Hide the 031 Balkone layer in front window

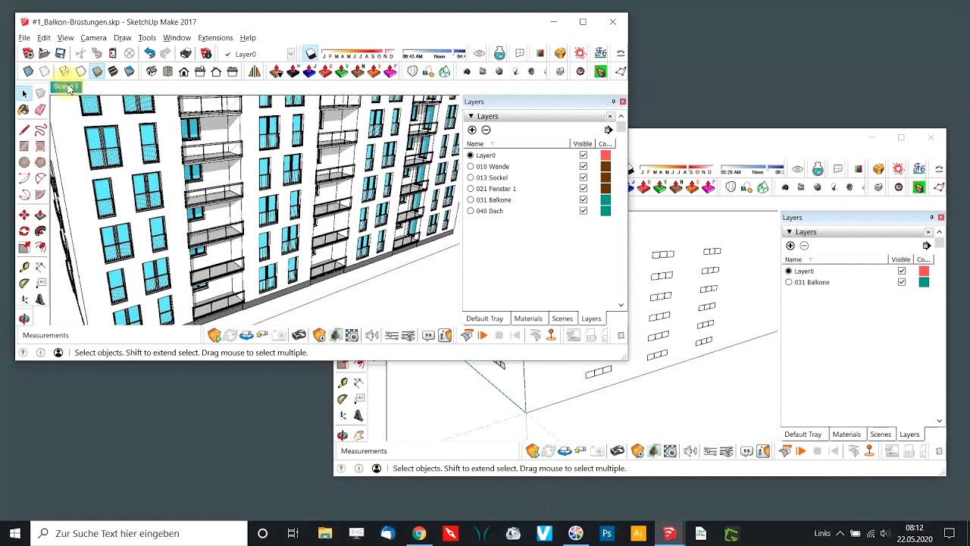[x=584, y=200]
